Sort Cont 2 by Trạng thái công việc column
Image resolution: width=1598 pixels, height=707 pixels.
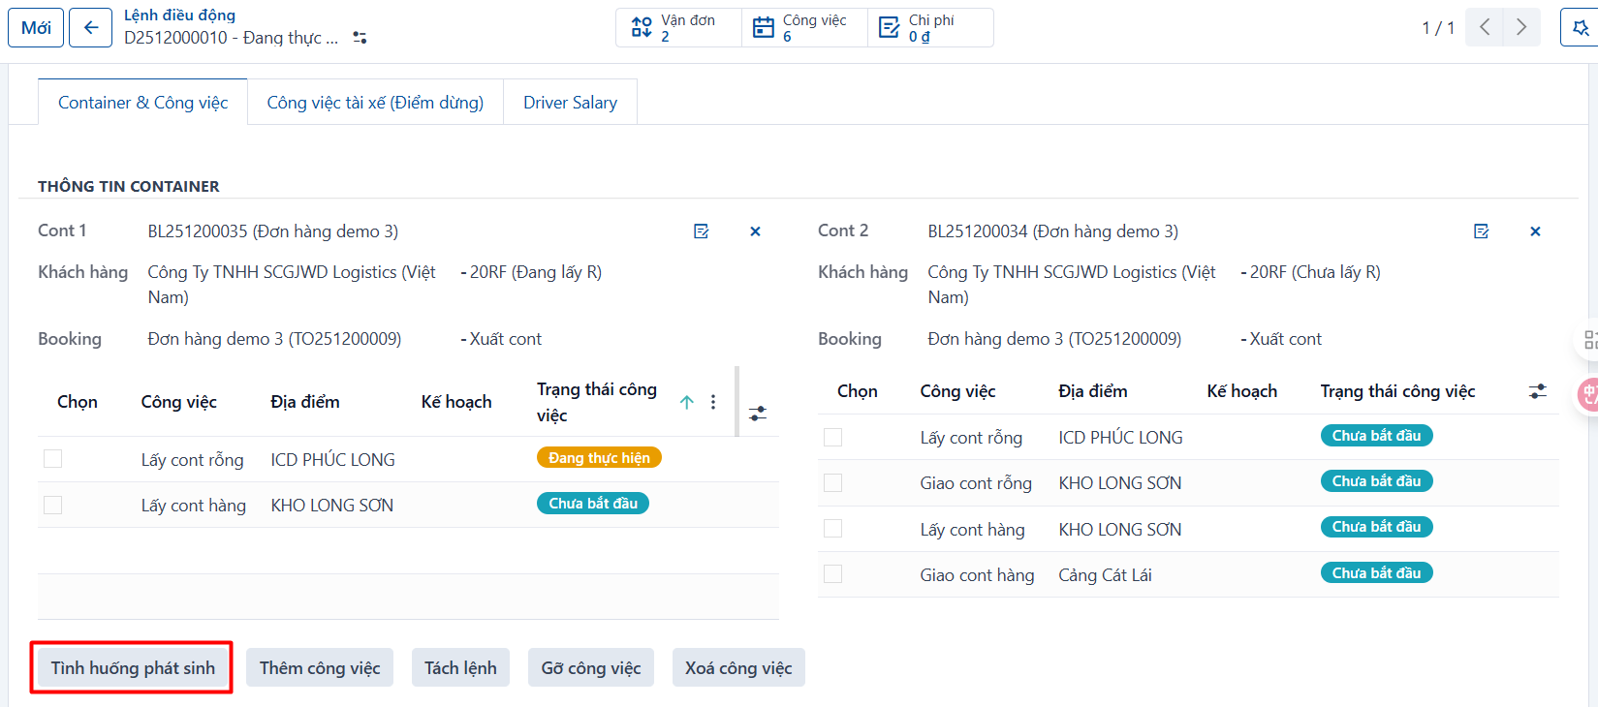click(1397, 391)
